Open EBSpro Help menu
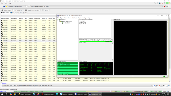This screenshot has height=96, width=171. point(10,3)
